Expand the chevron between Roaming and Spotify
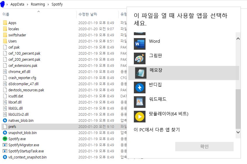Viewport: 247px width, 164px height. pyautogui.click(x=48, y=4)
